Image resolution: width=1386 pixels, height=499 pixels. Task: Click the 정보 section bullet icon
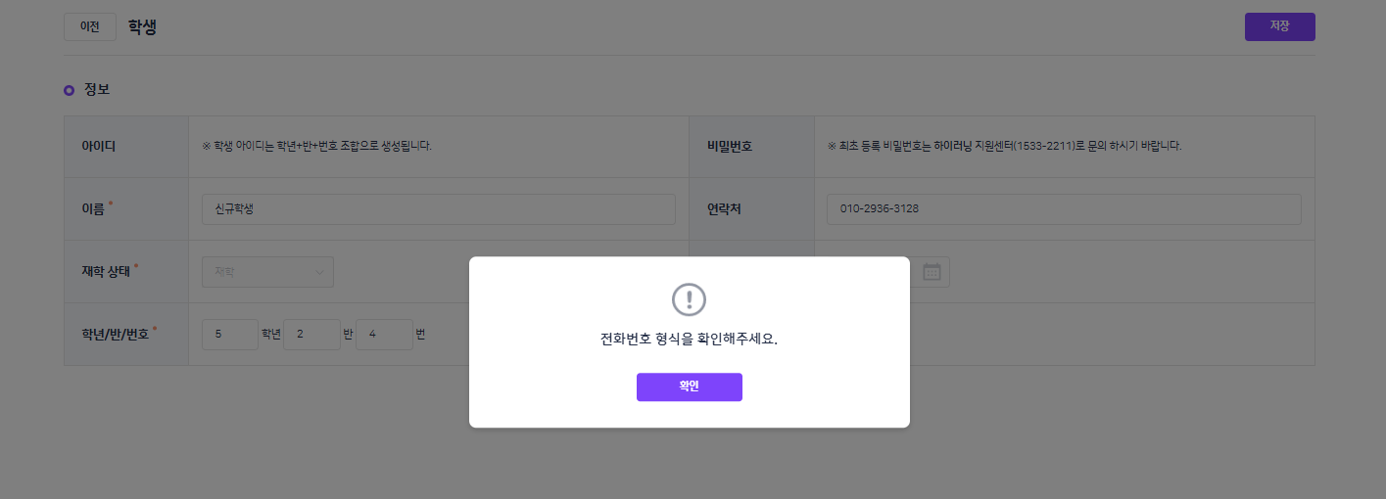[69, 90]
